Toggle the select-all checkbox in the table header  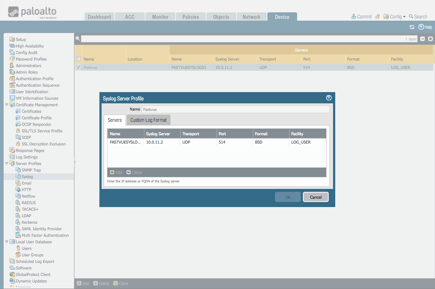pos(78,59)
